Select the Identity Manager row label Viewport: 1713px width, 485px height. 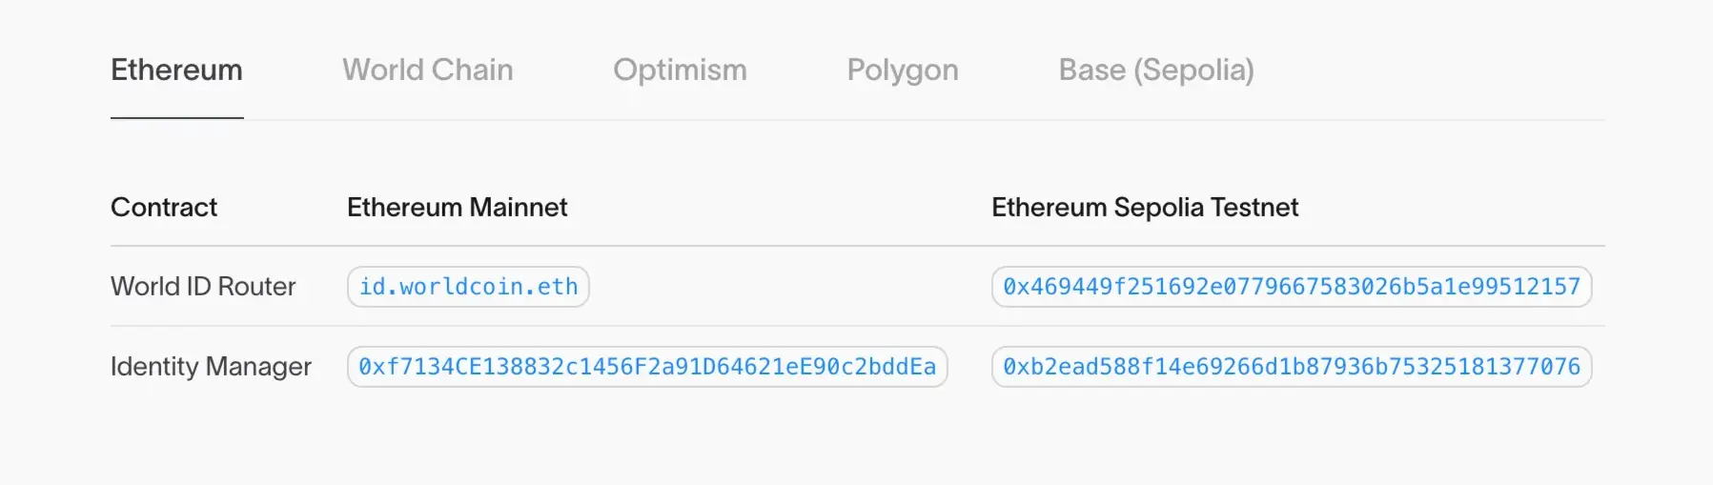(x=211, y=367)
